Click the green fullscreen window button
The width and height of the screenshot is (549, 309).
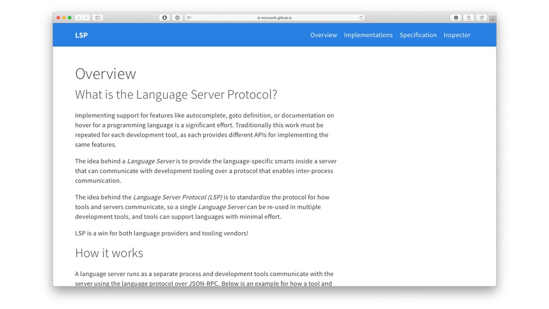70,18
